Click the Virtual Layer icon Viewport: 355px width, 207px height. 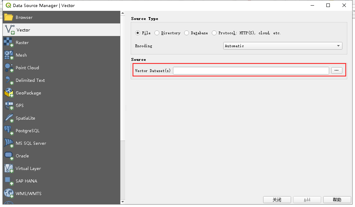(9, 169)
